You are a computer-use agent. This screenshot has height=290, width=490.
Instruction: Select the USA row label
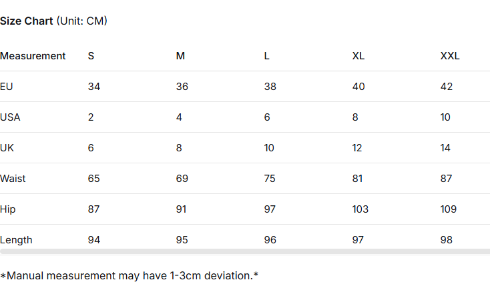pos(10,117)
